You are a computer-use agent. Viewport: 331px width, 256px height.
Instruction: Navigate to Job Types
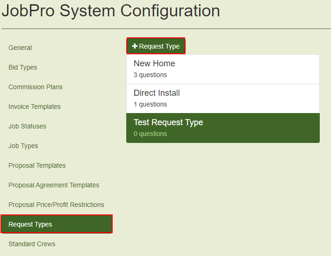[x=23, y=146]
